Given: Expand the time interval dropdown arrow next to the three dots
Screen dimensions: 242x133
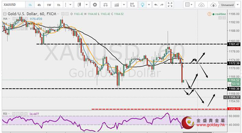Looking at the screenshot, I should point(70,5).
